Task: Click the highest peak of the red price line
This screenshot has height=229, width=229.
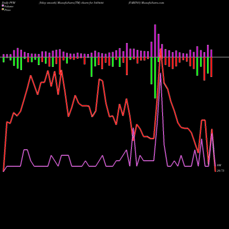Action: click(x=161, y=49)
